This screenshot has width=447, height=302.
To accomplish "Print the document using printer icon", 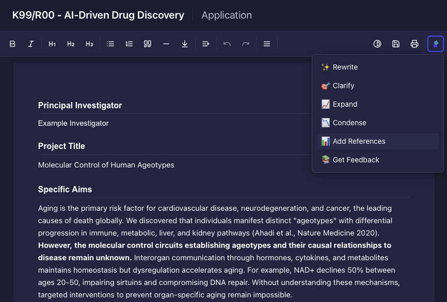I will (x=414, y=44).
